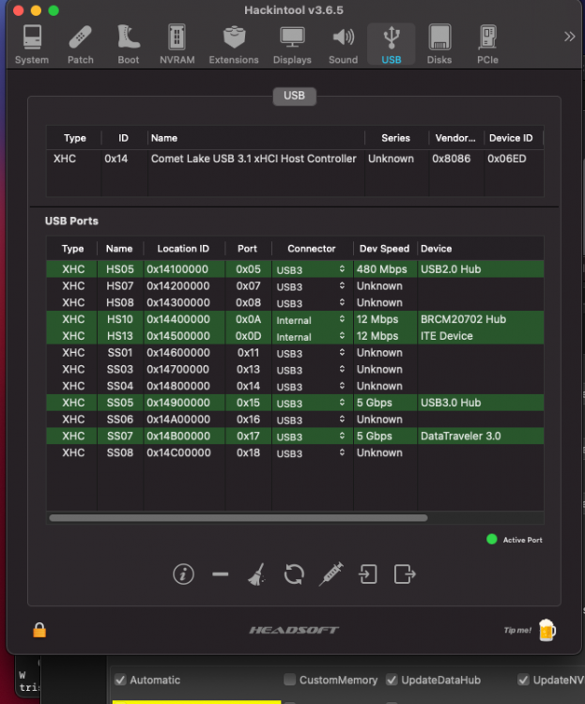Sort ports by Connector column header
This screenshot has width=585, height=704.
312,249
